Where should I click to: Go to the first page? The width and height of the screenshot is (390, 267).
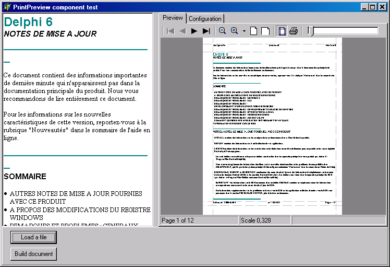coord(170,31)
